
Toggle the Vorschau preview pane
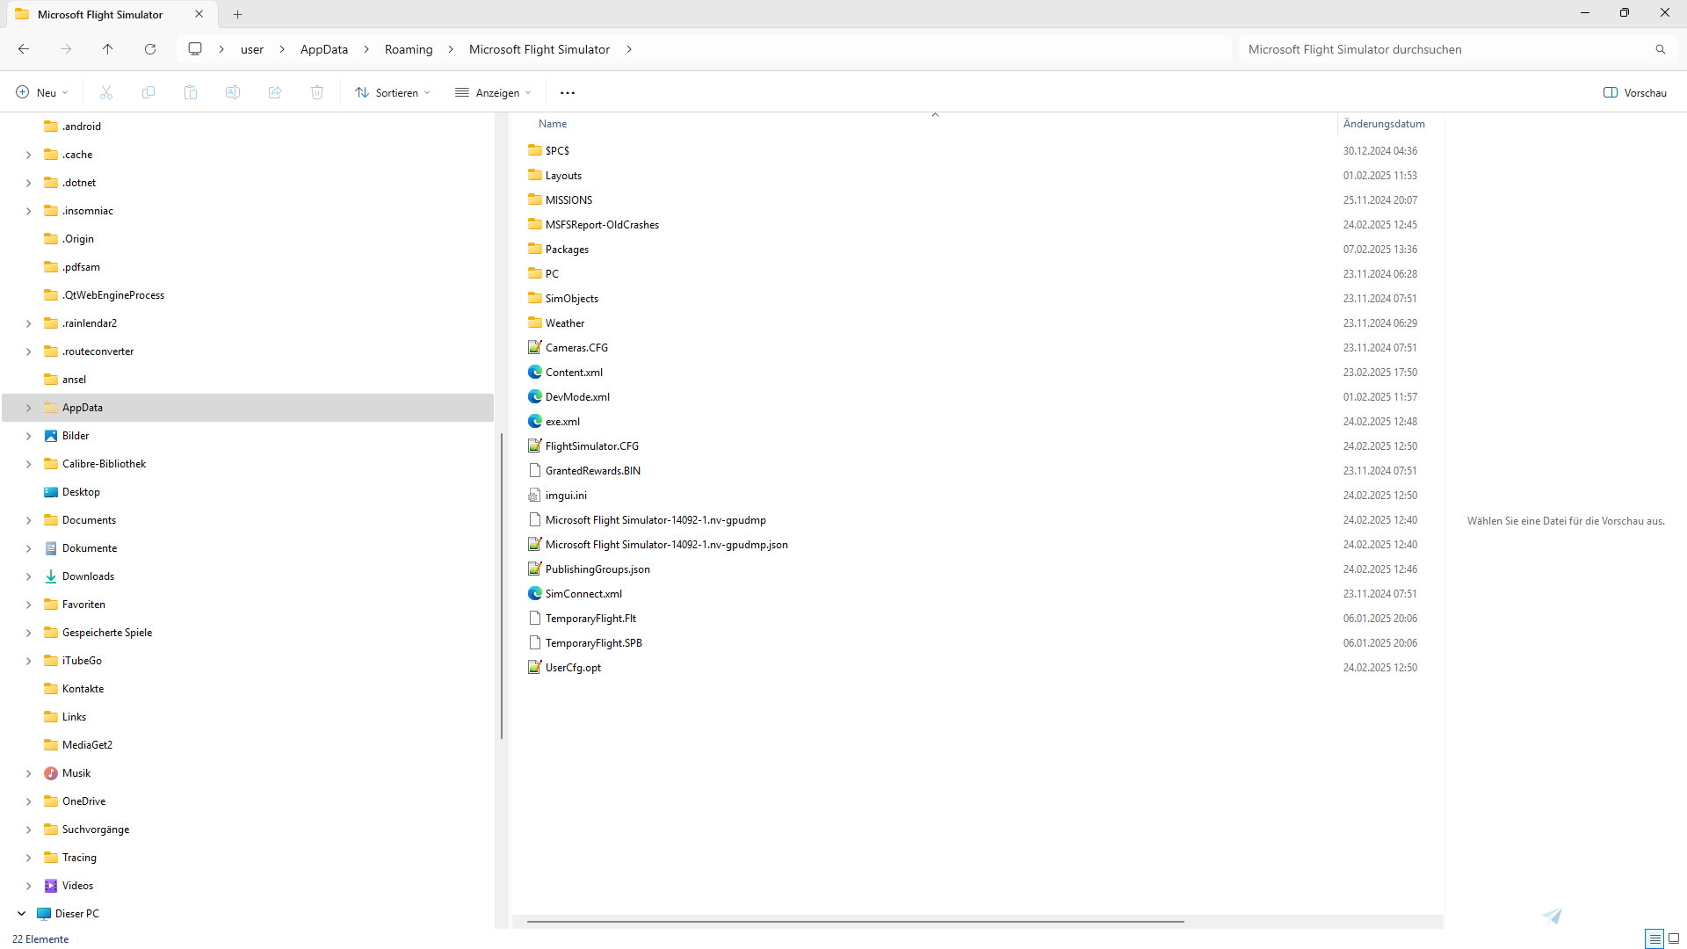(1634, 92)
